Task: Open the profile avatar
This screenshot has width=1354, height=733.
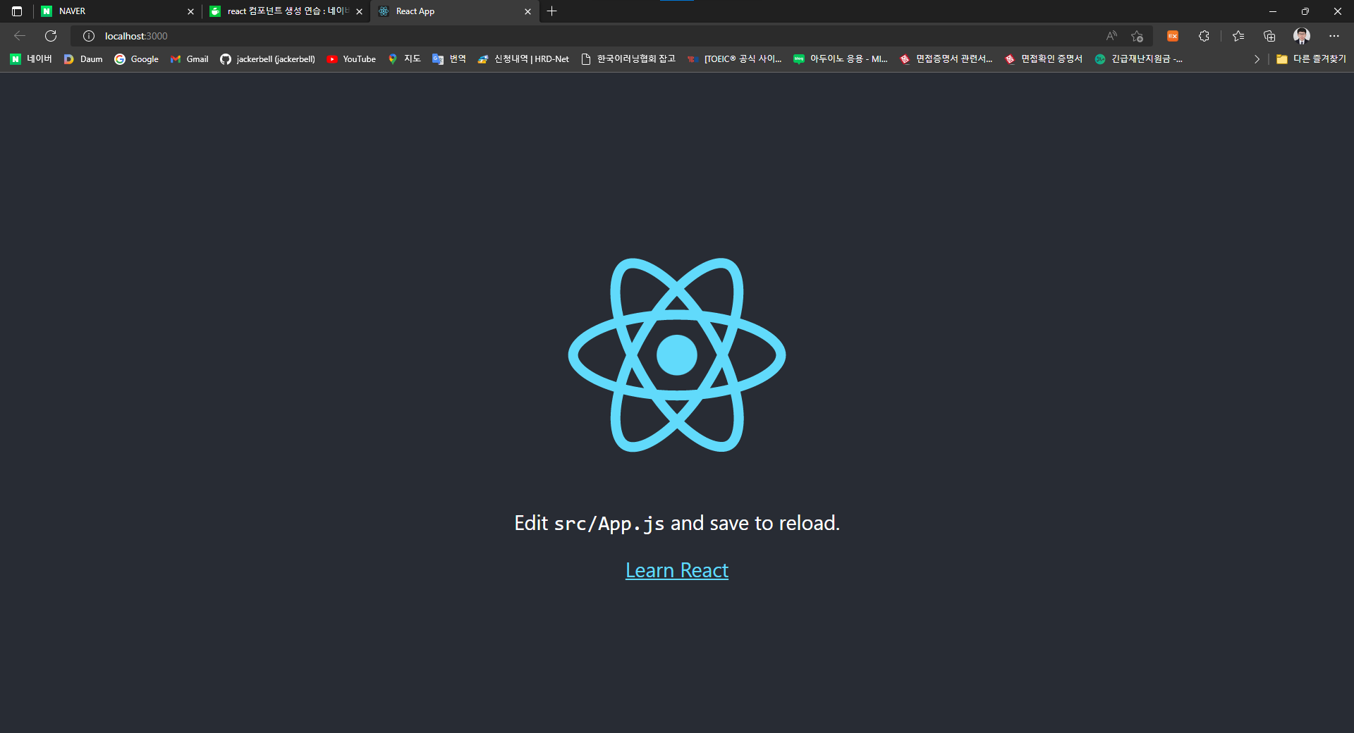Action: coord(1302,36)
